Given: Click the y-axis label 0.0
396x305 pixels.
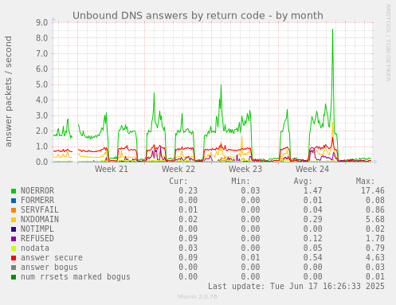Looking at the screenshot, I should [x=42, y=162].
